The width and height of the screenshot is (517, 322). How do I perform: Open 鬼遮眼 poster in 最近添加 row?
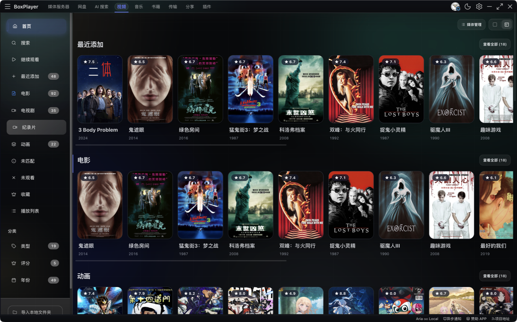coord(150,89)
